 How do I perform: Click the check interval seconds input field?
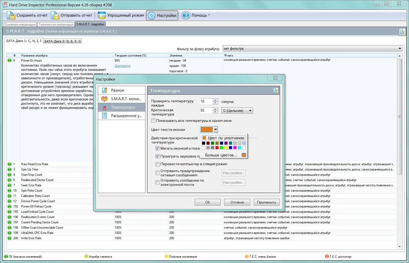click(x=206, y=101)
